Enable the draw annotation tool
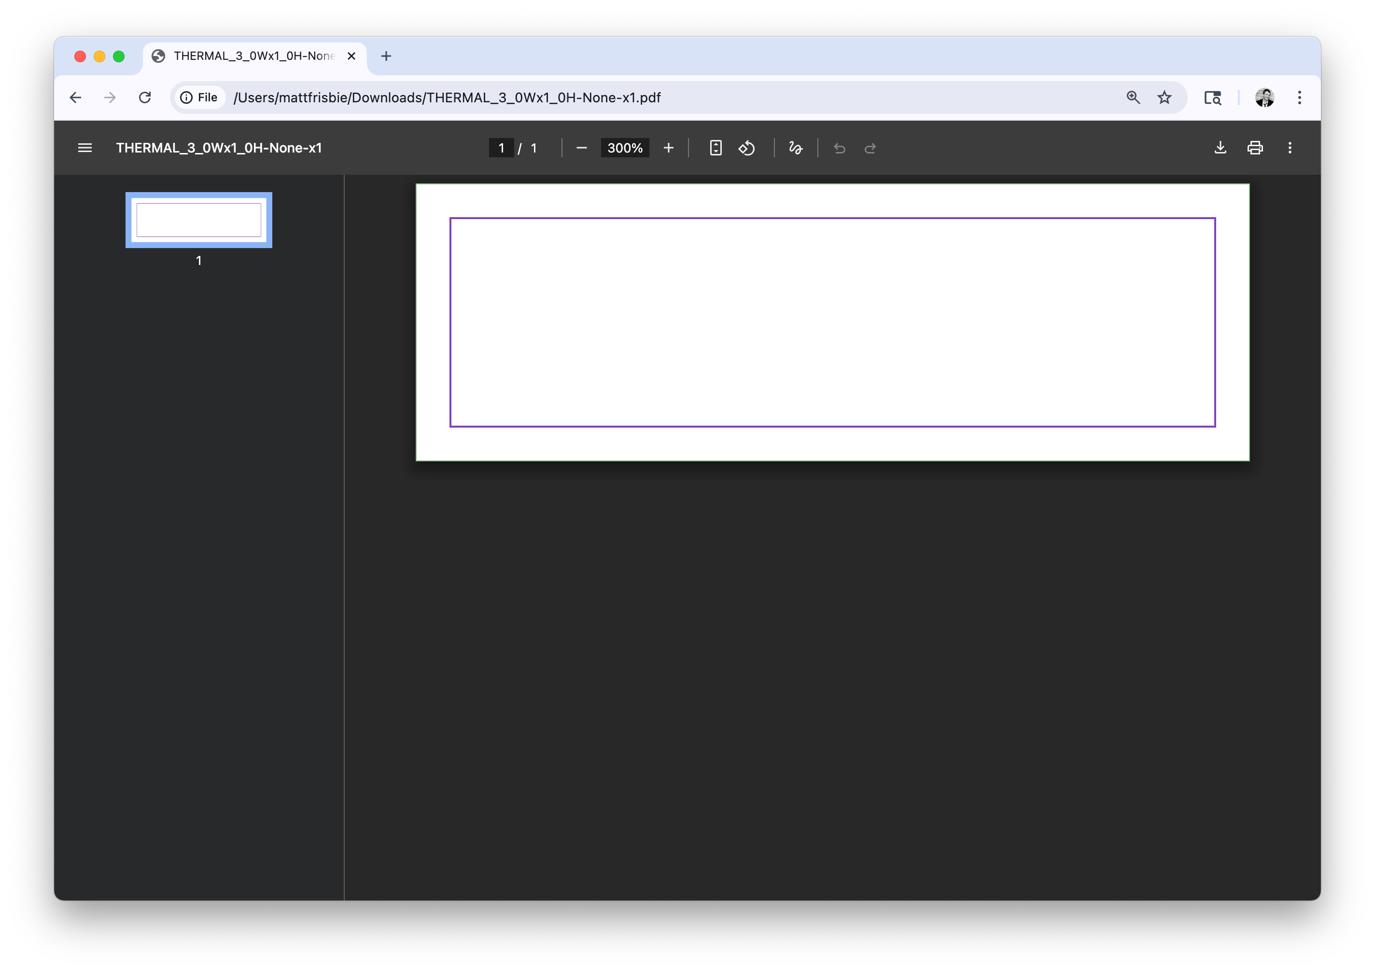This screenshot has width=1375, height=972. [x=795, y=148]
